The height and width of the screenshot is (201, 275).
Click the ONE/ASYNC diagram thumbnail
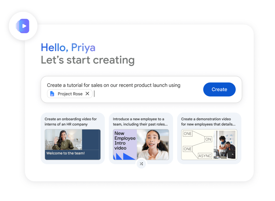(x=209, y=145)
